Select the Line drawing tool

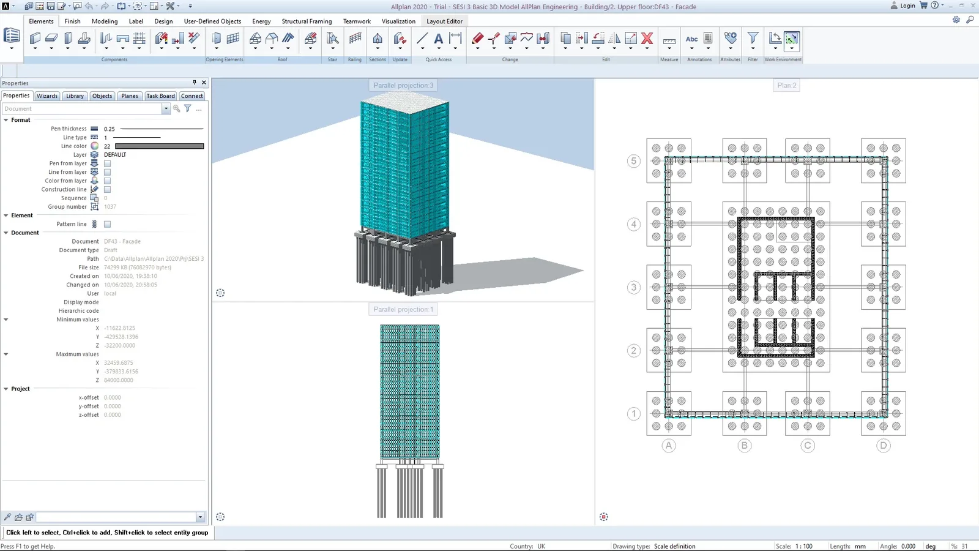pyautogui.click(x=422, y=39)
